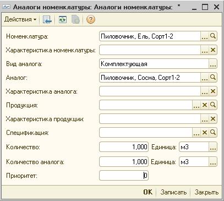Viewport: 224px width, 201px height.
Task: Click the Характеристика номенклатуры input field
Action: coord(150,50)
